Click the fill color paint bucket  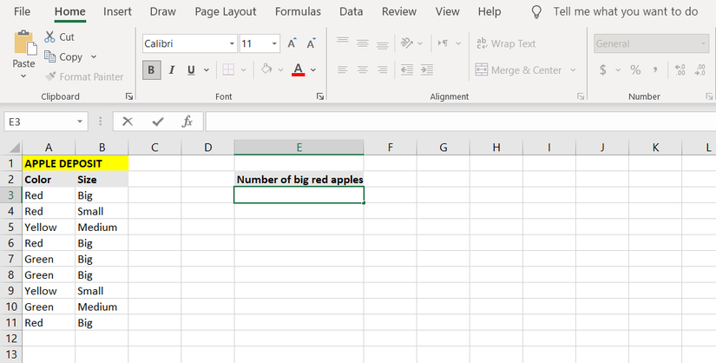point(266,69)
